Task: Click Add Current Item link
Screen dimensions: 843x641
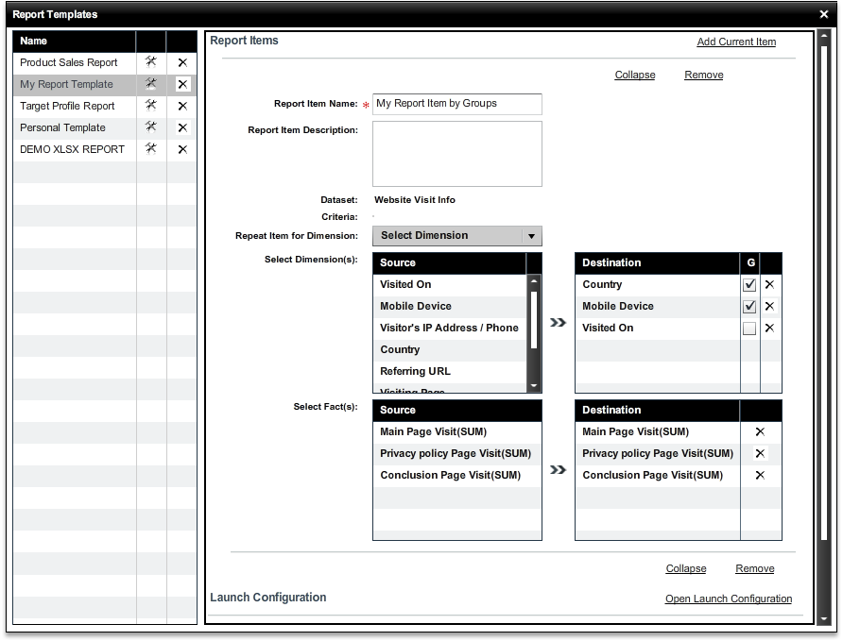Action: point(735,42)
